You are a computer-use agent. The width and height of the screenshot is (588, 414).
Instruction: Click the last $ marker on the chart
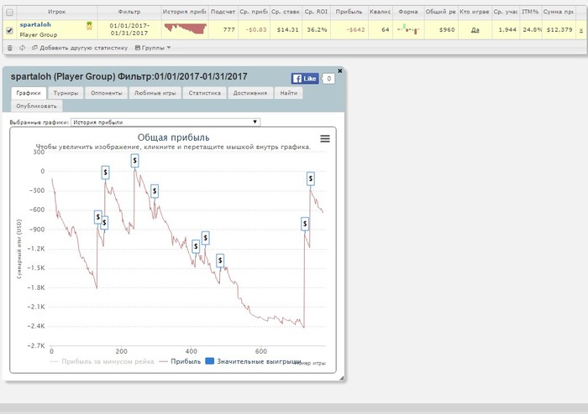coord(311,179)
